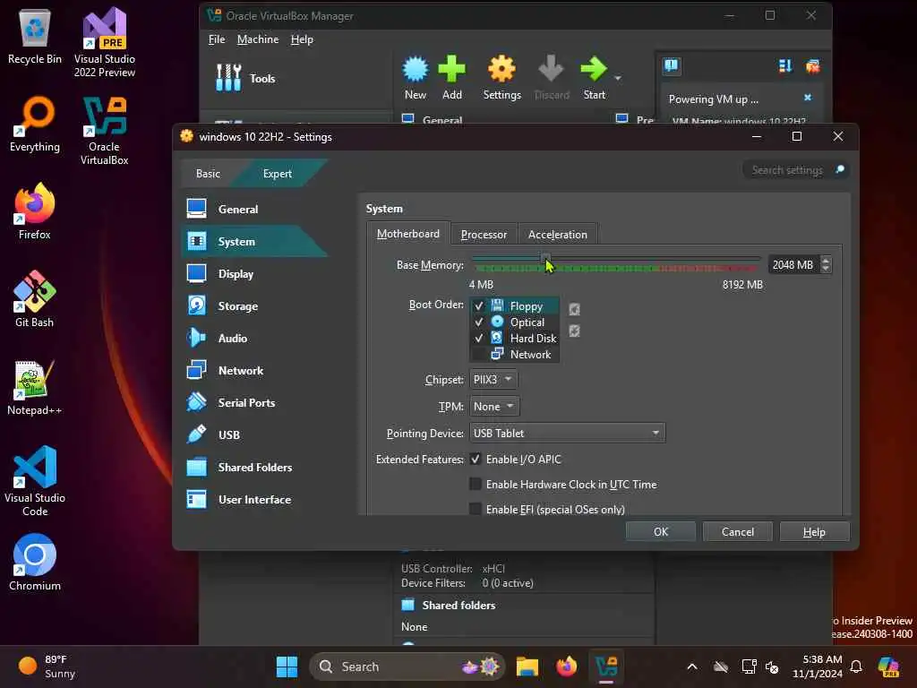The height and width of the screenshot is (688, 917).
Task: Increase Base Memory with spinner up arrow
Action: (x=825, y=261)
